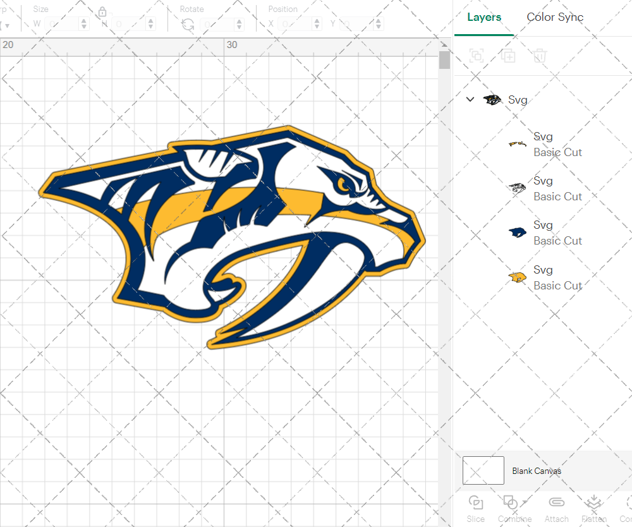Click the Blank Canvas label
Image resolution: width=632 pixels, height=527 pixels.
[x=537, y=471]
